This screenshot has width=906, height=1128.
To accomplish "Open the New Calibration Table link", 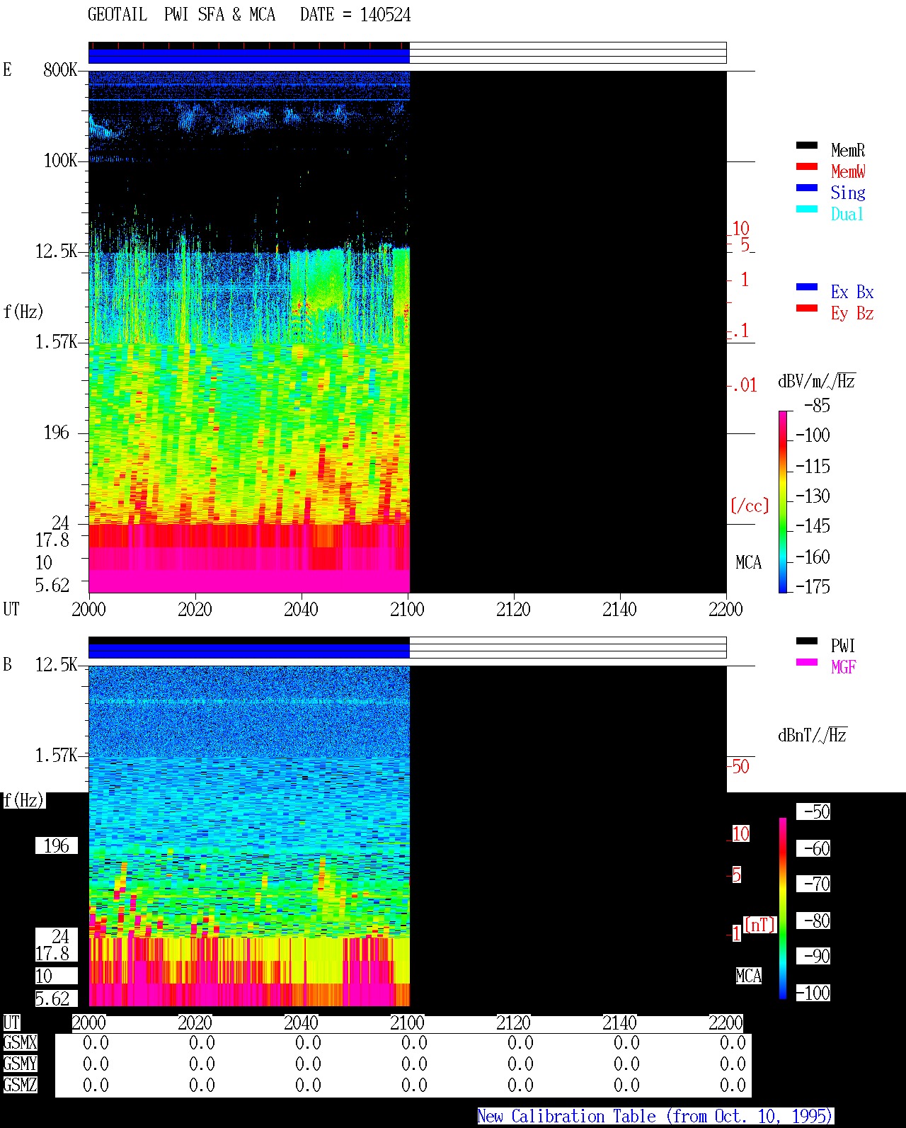I will point(655,1116).
